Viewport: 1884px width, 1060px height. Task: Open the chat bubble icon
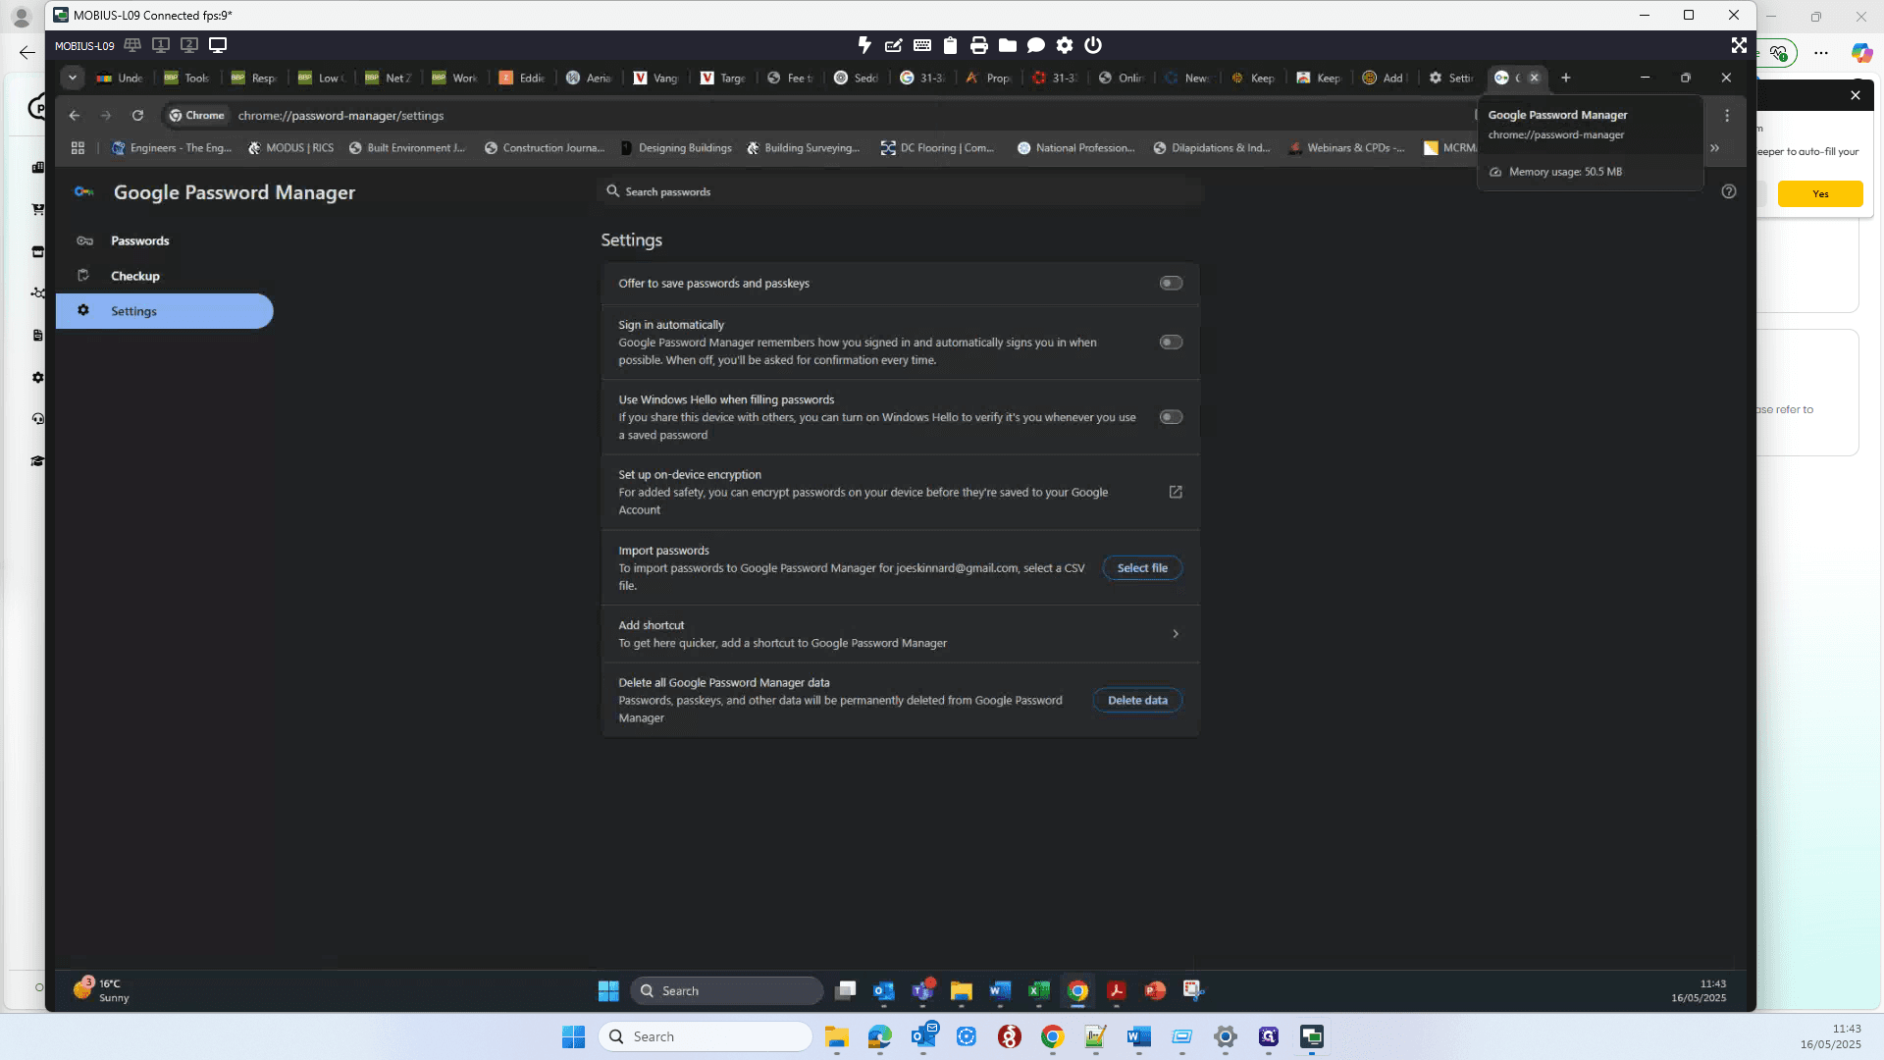1035,45
